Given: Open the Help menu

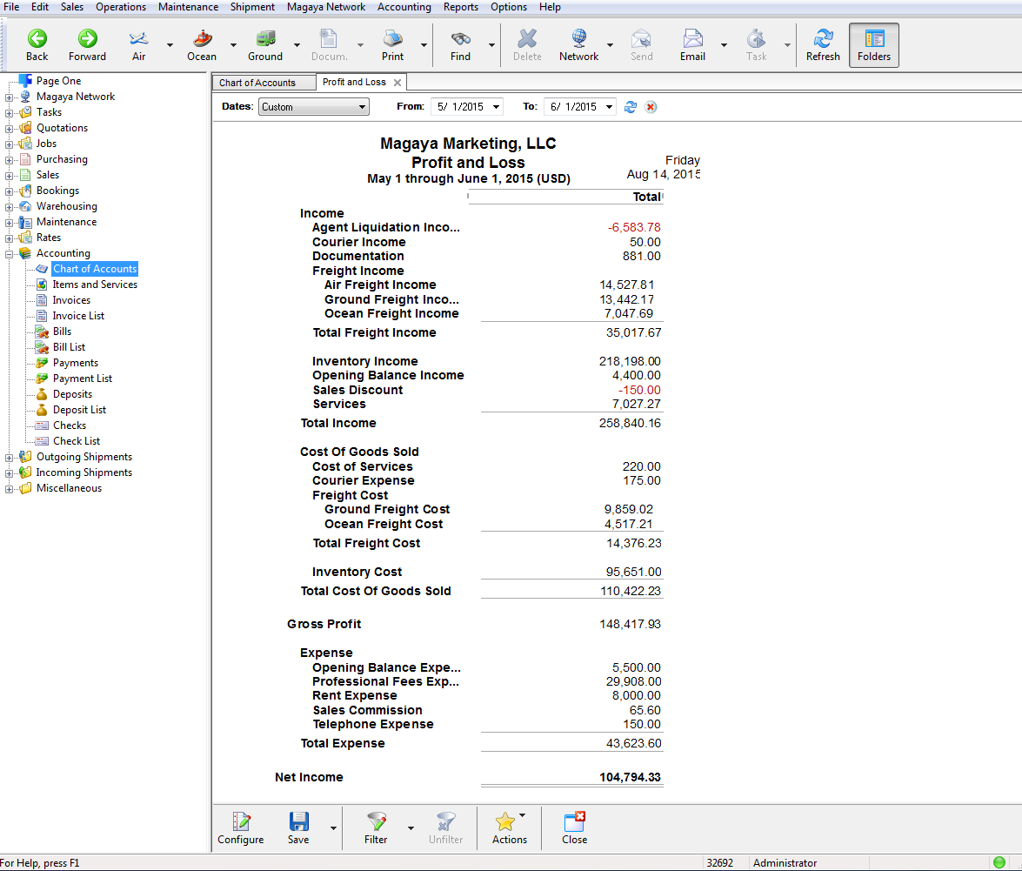Looking at the screenshot, I should tap(550, 6).
